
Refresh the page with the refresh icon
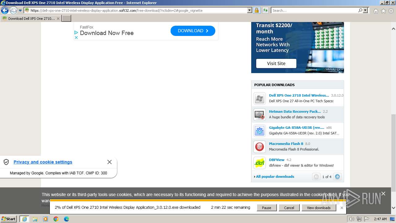265,10
